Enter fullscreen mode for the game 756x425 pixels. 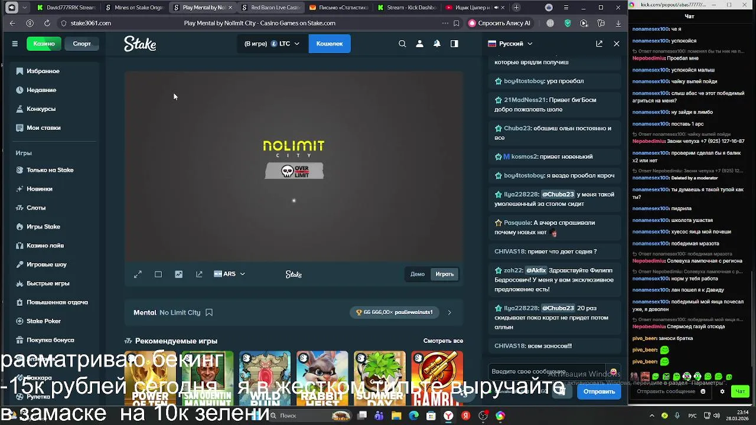pyautogui.click(x=138, y=274)
